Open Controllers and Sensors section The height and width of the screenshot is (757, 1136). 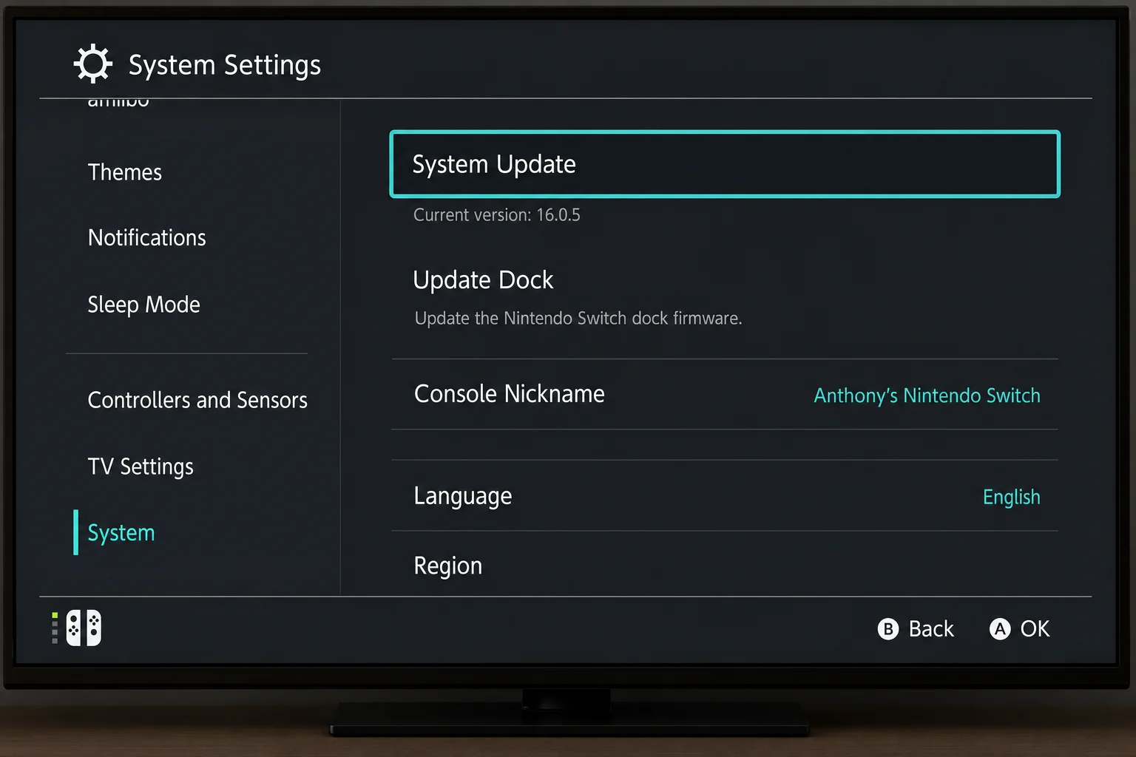197,400
